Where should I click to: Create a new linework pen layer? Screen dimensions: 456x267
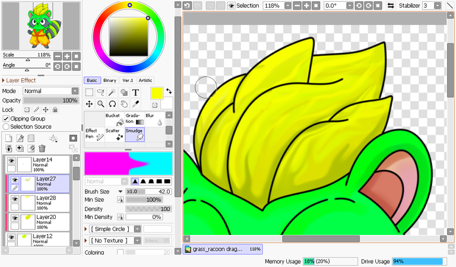(20, 138)
